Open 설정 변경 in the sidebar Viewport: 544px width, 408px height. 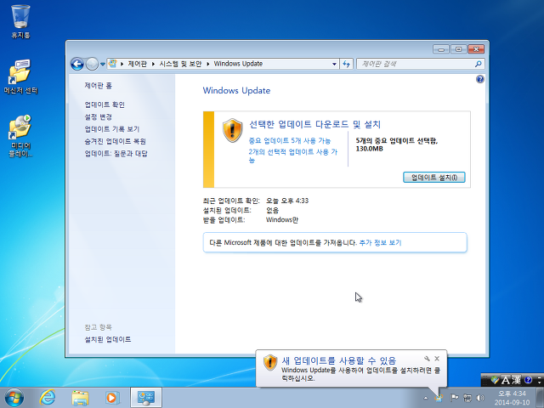tap(99, 116)
